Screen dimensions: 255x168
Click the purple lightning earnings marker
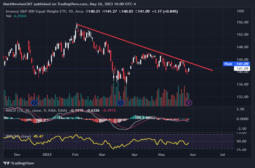point(189,103)
